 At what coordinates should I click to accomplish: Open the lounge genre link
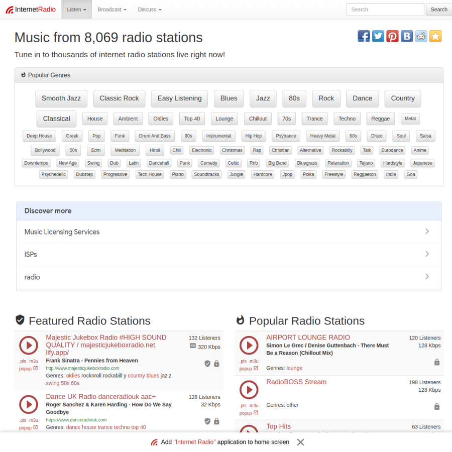tap(294, 368)
